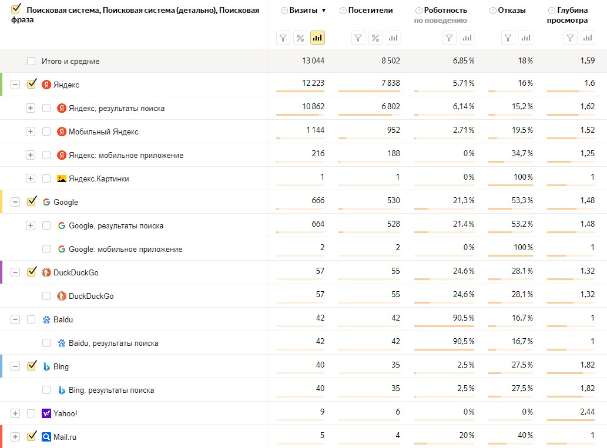
Task: Expand the Мобильный Яндекс row
Action: point(31,132)
